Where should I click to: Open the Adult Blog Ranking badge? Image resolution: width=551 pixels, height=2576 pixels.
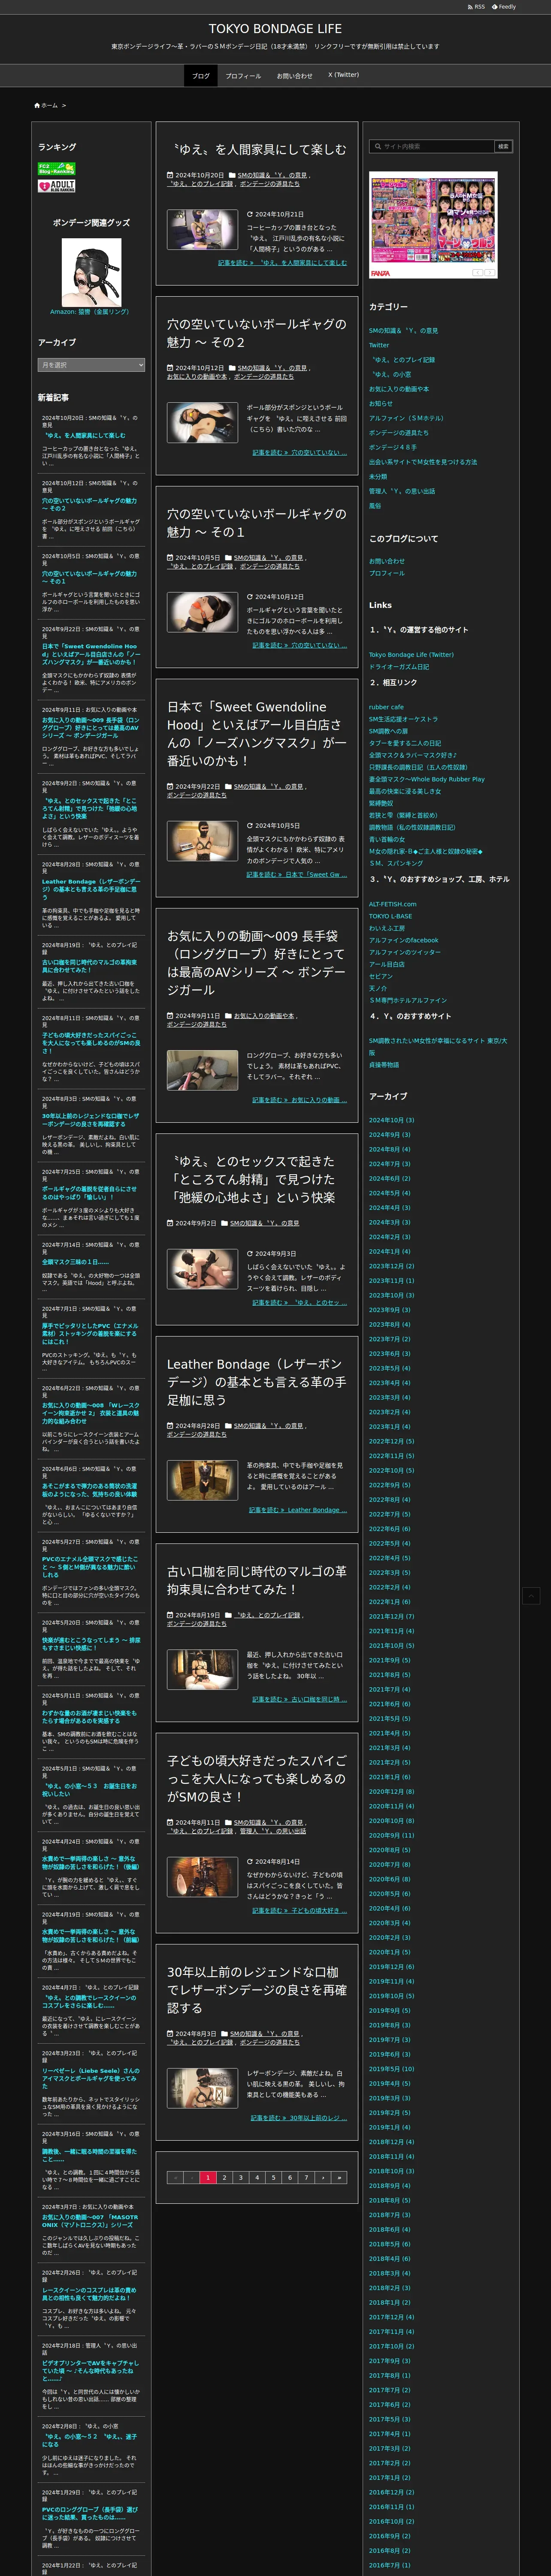[57, 186]
